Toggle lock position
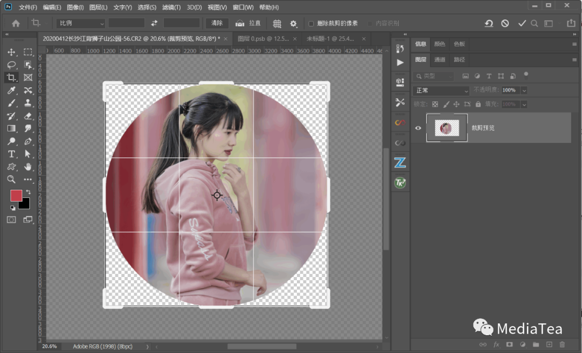This screenshot has width=582, height=353. point(456,105)
